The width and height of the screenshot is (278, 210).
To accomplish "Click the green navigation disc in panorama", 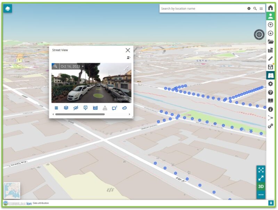I will (x=98, y=96).
